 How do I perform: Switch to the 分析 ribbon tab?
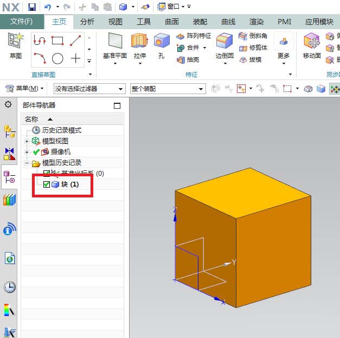[x=87, y=22]
